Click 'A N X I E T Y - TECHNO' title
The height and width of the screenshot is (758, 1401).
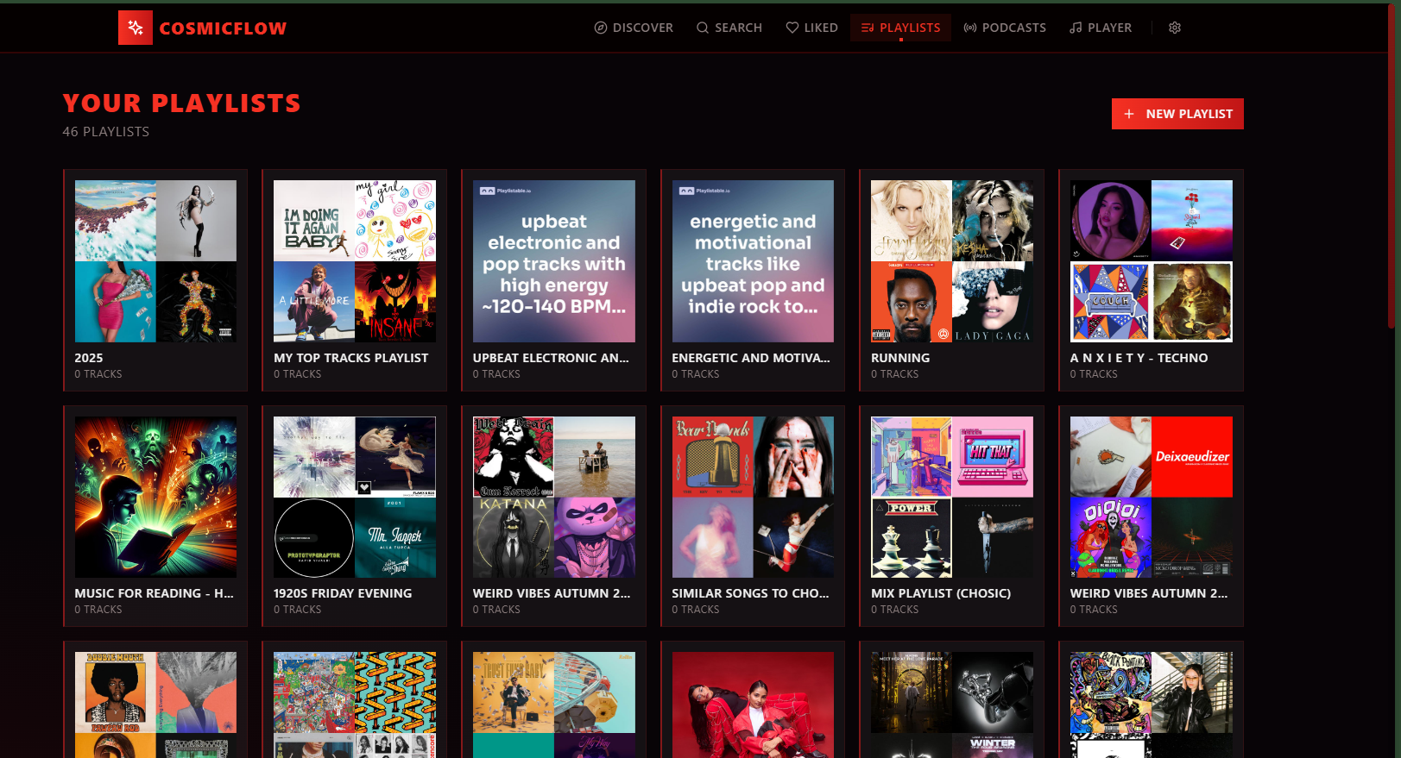pos(1139,358)
